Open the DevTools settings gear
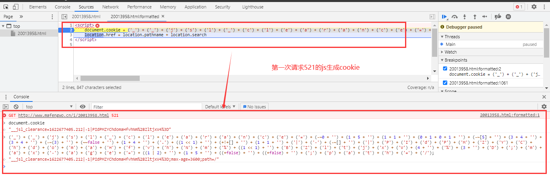The width and height of the screenshot is (550, 178). pos(534,6)
